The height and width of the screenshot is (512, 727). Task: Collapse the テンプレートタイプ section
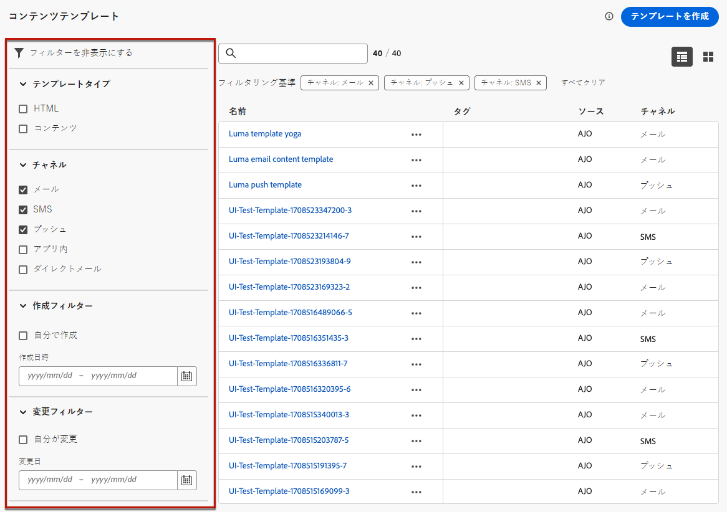[x=22, y=84]
